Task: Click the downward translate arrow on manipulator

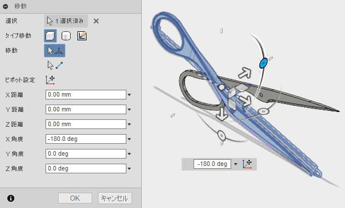Action: [x=222, y=114]
